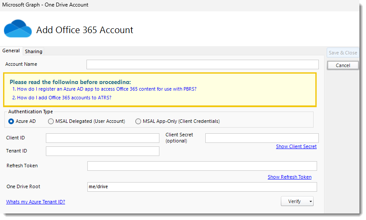Click the Save & Close button
The image size is (366, 220).
tap(342, 53)
